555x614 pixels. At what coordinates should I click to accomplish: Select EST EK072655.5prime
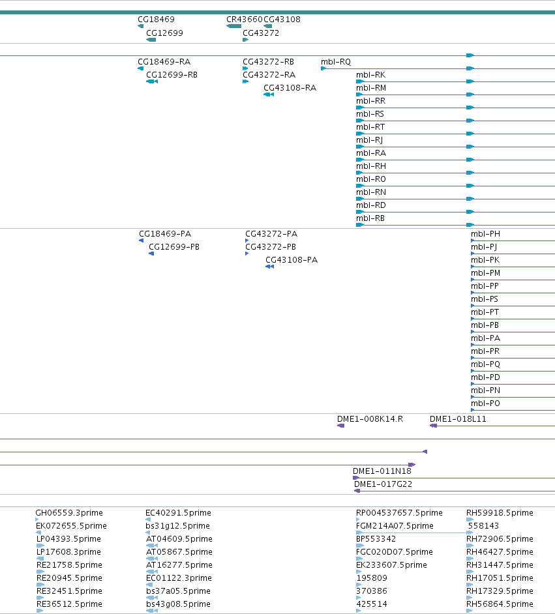point(71,525)
